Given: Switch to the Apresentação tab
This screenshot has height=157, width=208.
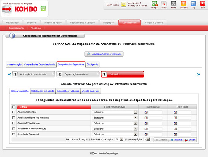Looking at the screenshot, I should (x=14, y=65).
